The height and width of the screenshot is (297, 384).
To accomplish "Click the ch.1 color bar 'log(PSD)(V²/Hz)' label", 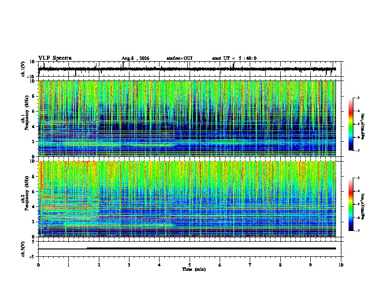I will click(x=363, y=126).
